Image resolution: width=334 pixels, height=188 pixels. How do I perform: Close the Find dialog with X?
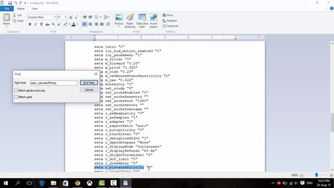(x=96, y=74)
